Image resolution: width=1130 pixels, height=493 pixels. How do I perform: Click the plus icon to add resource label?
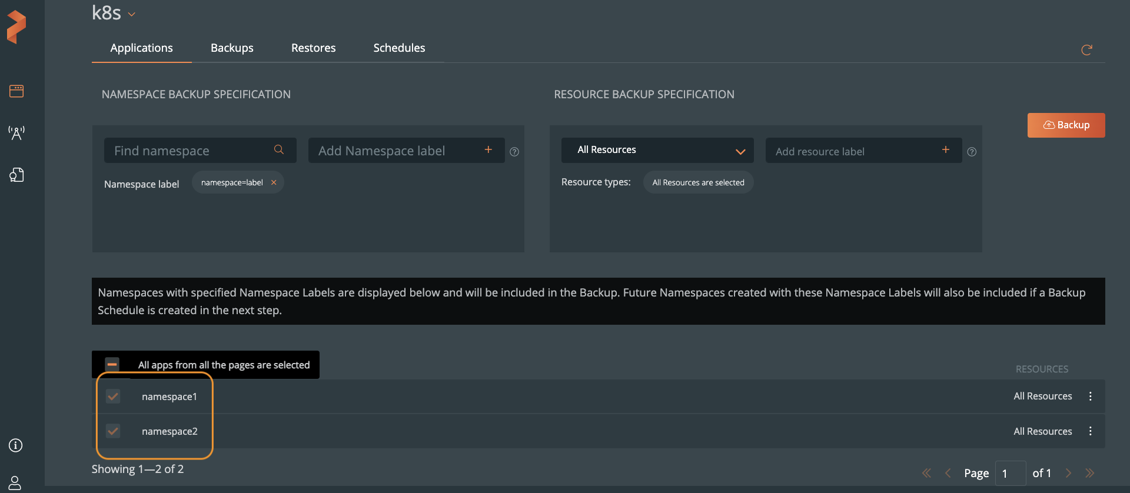[x=945, y=150]
